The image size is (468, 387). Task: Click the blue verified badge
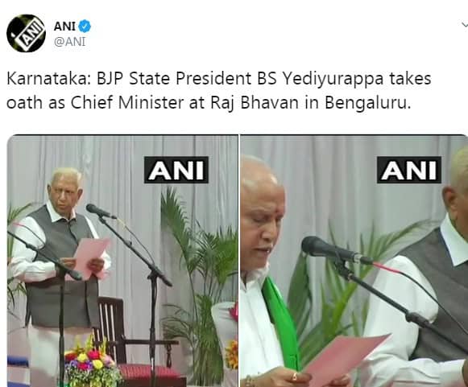point(85,27)
